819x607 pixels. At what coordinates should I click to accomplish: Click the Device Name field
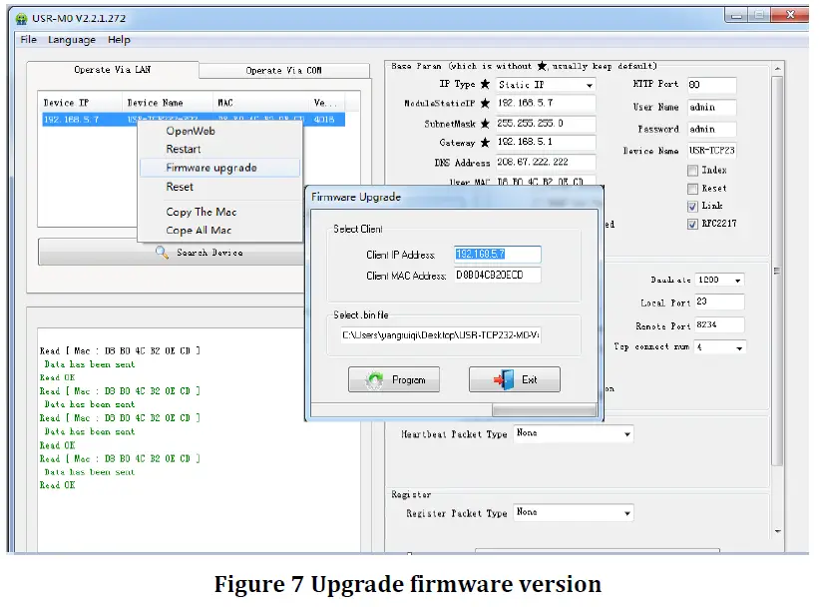(x=712, y=151)
